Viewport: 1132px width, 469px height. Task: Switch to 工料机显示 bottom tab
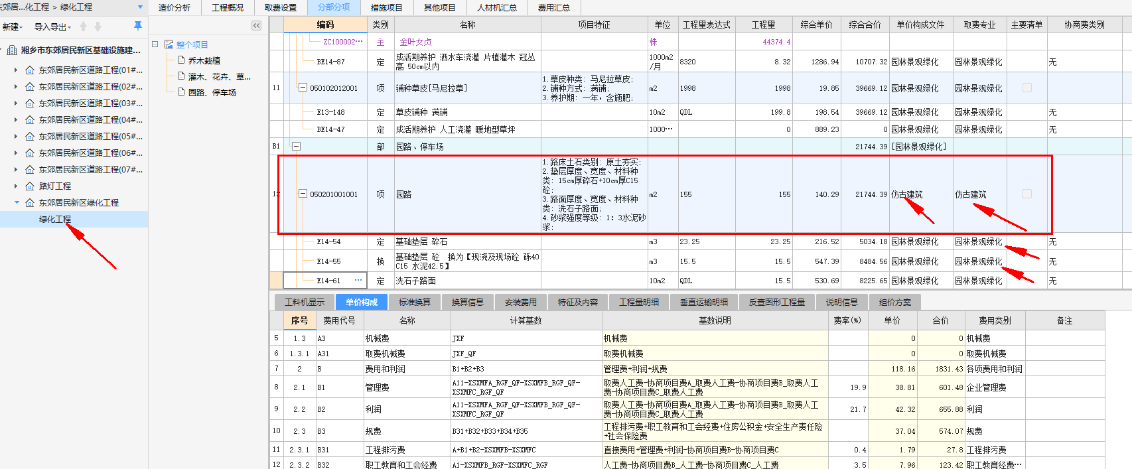(x=305, y=302)
